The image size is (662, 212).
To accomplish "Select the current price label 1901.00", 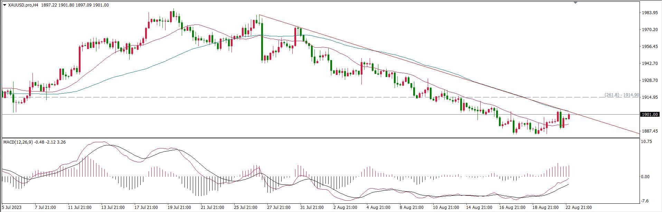I will click(650, 115).
